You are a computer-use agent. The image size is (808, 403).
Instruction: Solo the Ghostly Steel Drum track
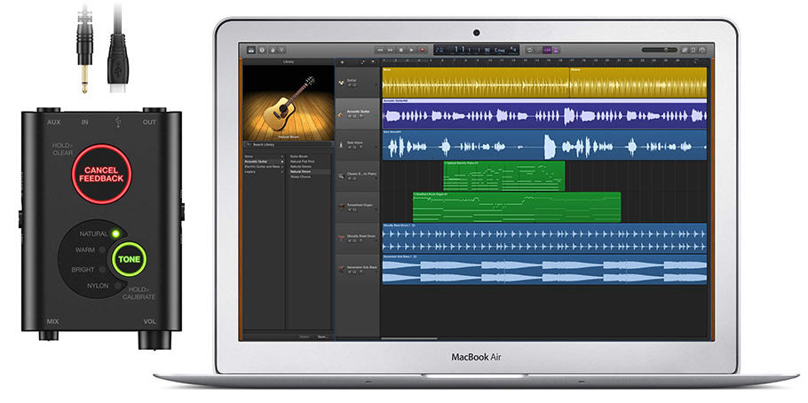(x=354, y=241)
